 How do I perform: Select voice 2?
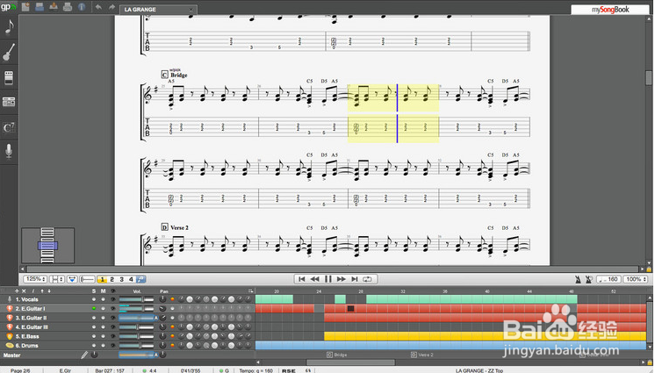coord(112,279)
